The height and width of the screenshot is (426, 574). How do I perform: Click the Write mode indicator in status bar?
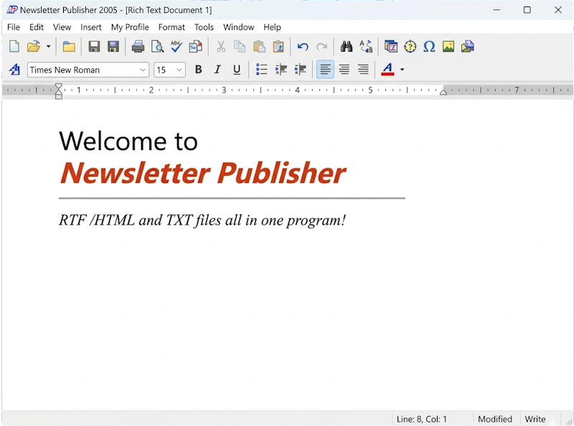[535, 419]
